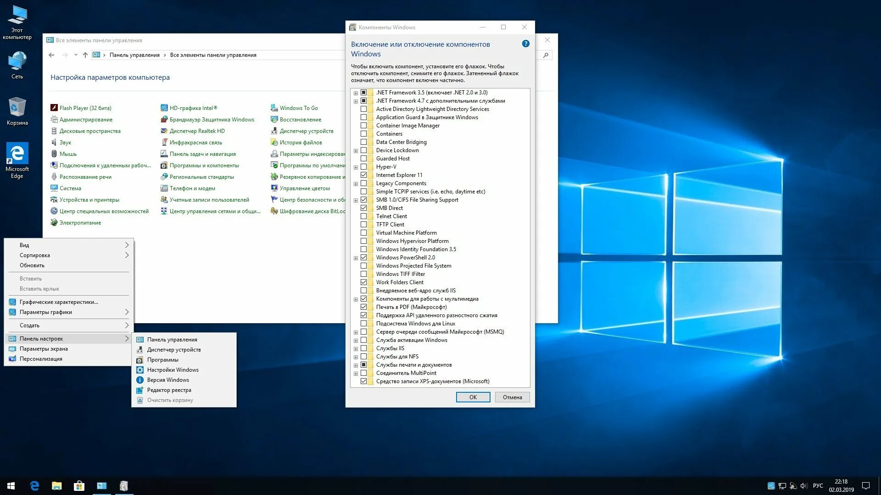Select Версия Windows from submenu
This screenshot has height=495, width=881.
184,380
